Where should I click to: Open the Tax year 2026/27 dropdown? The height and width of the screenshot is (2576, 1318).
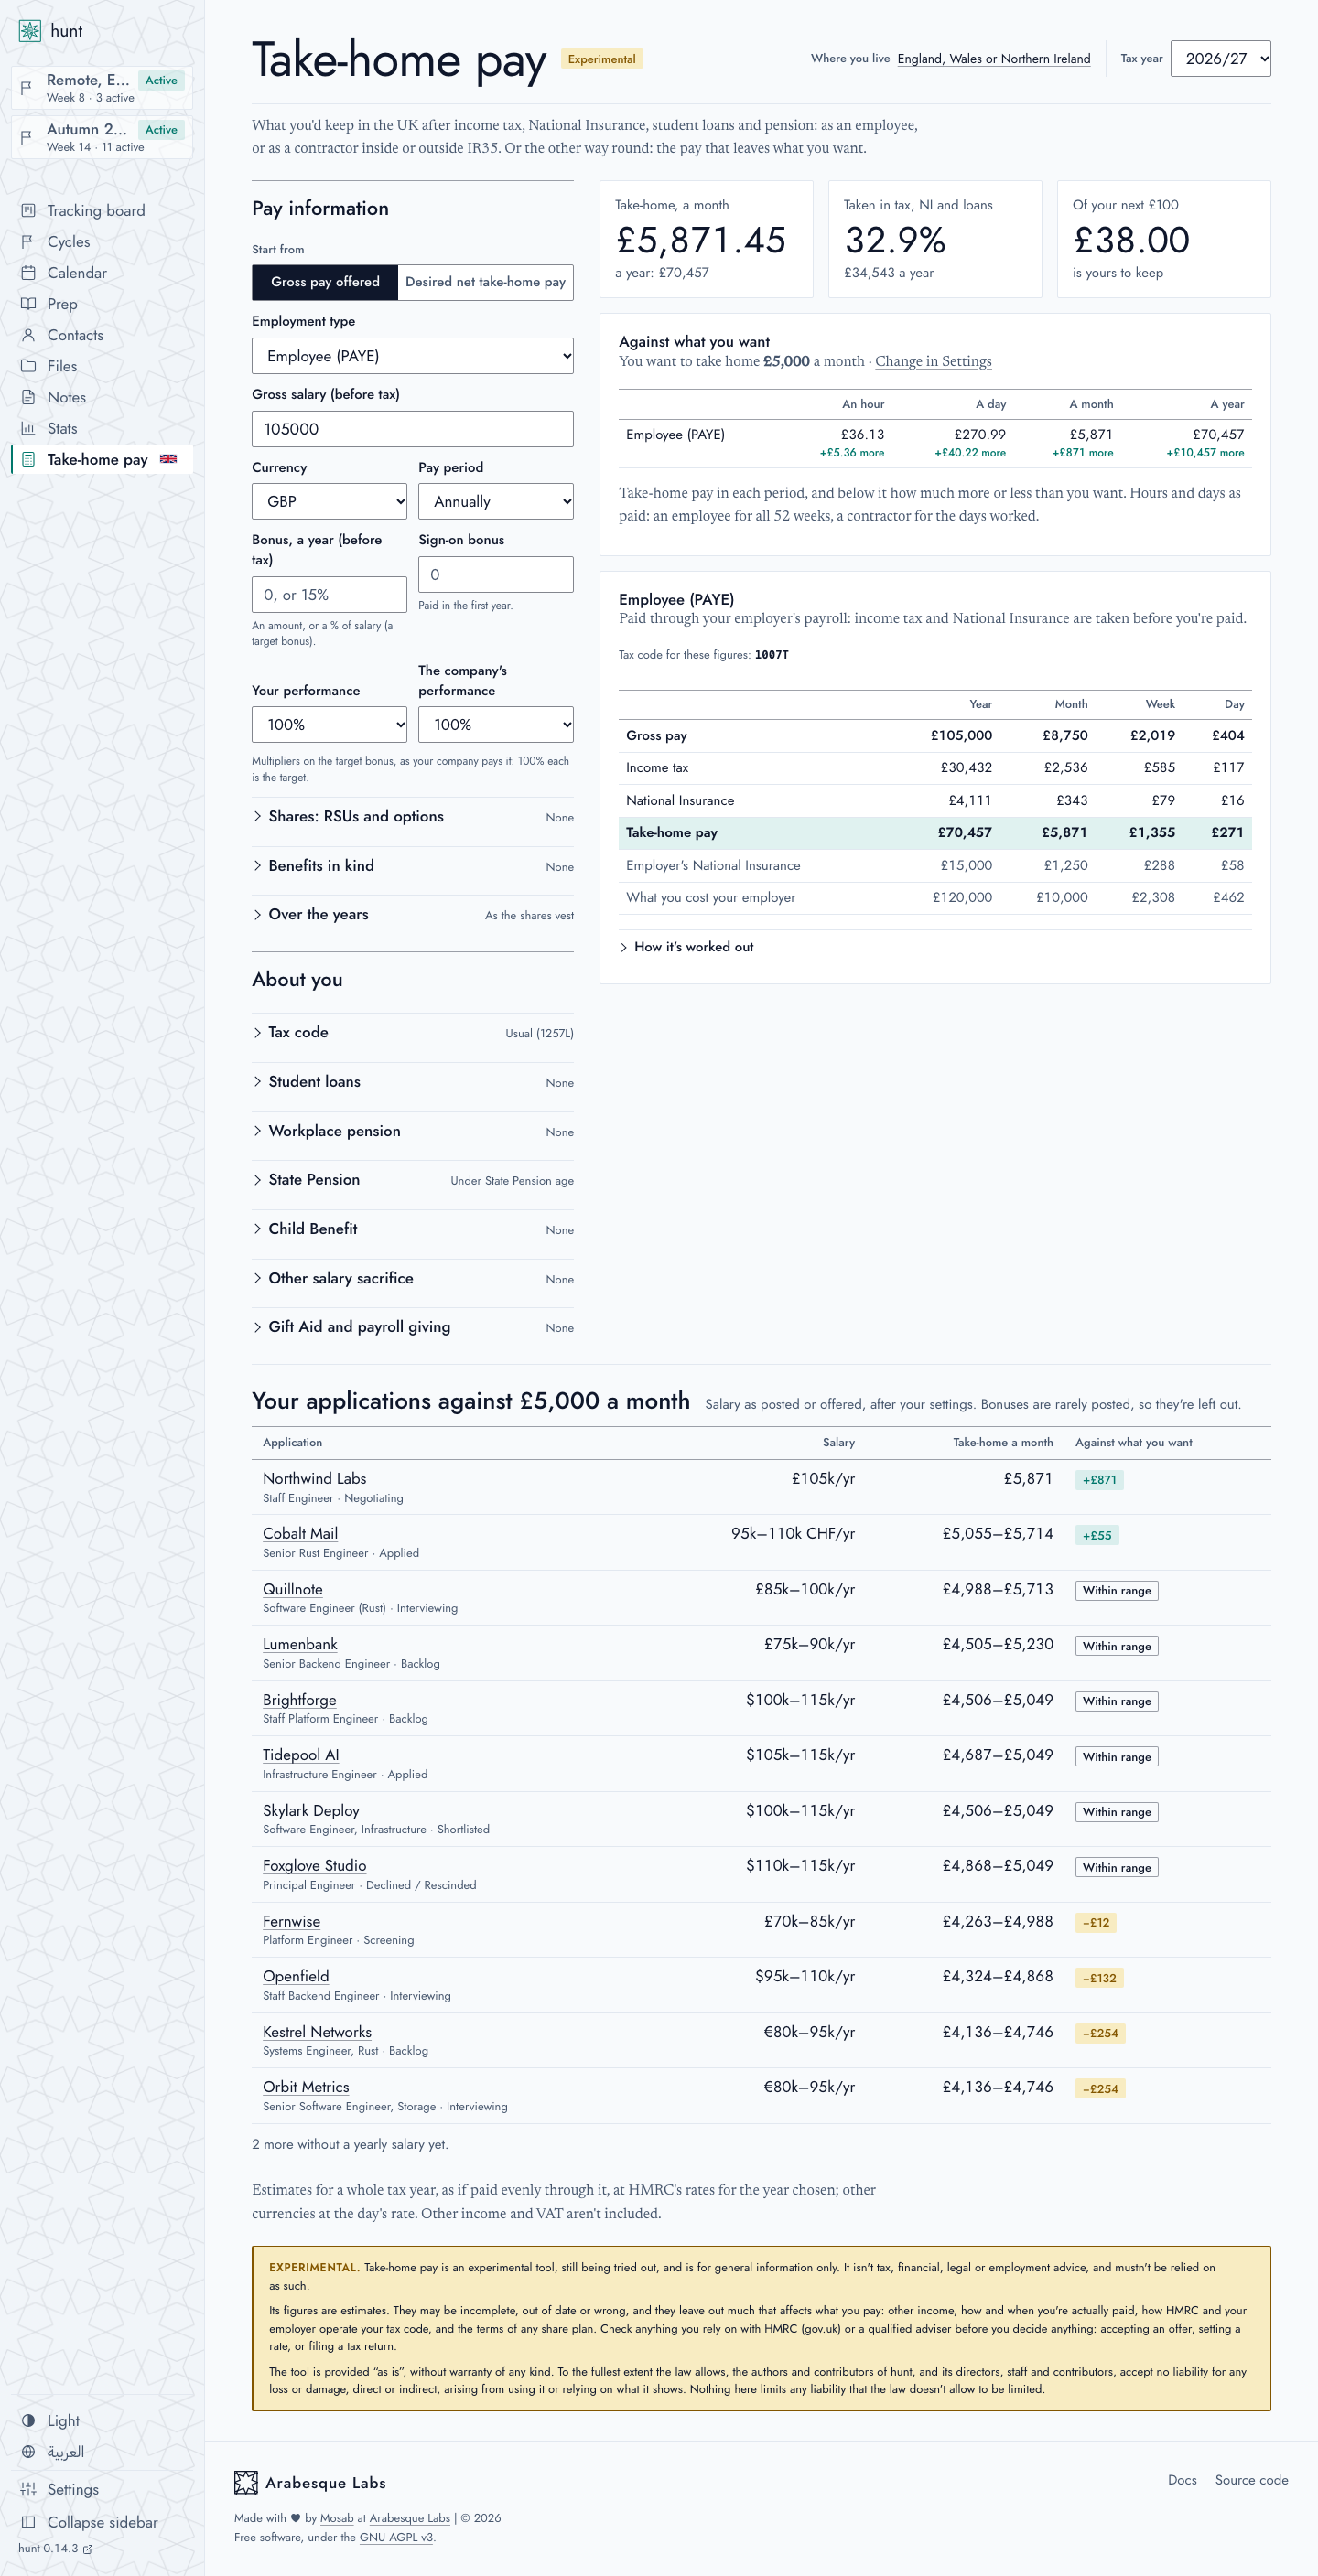(1220, 59)
